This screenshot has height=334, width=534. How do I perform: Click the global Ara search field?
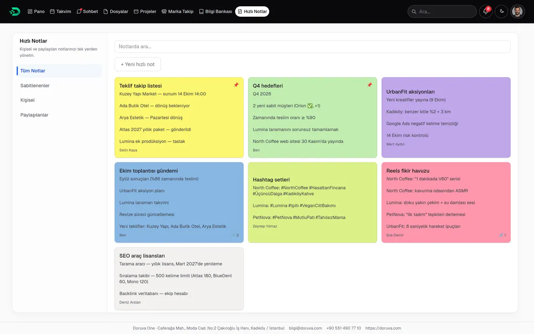442,11
